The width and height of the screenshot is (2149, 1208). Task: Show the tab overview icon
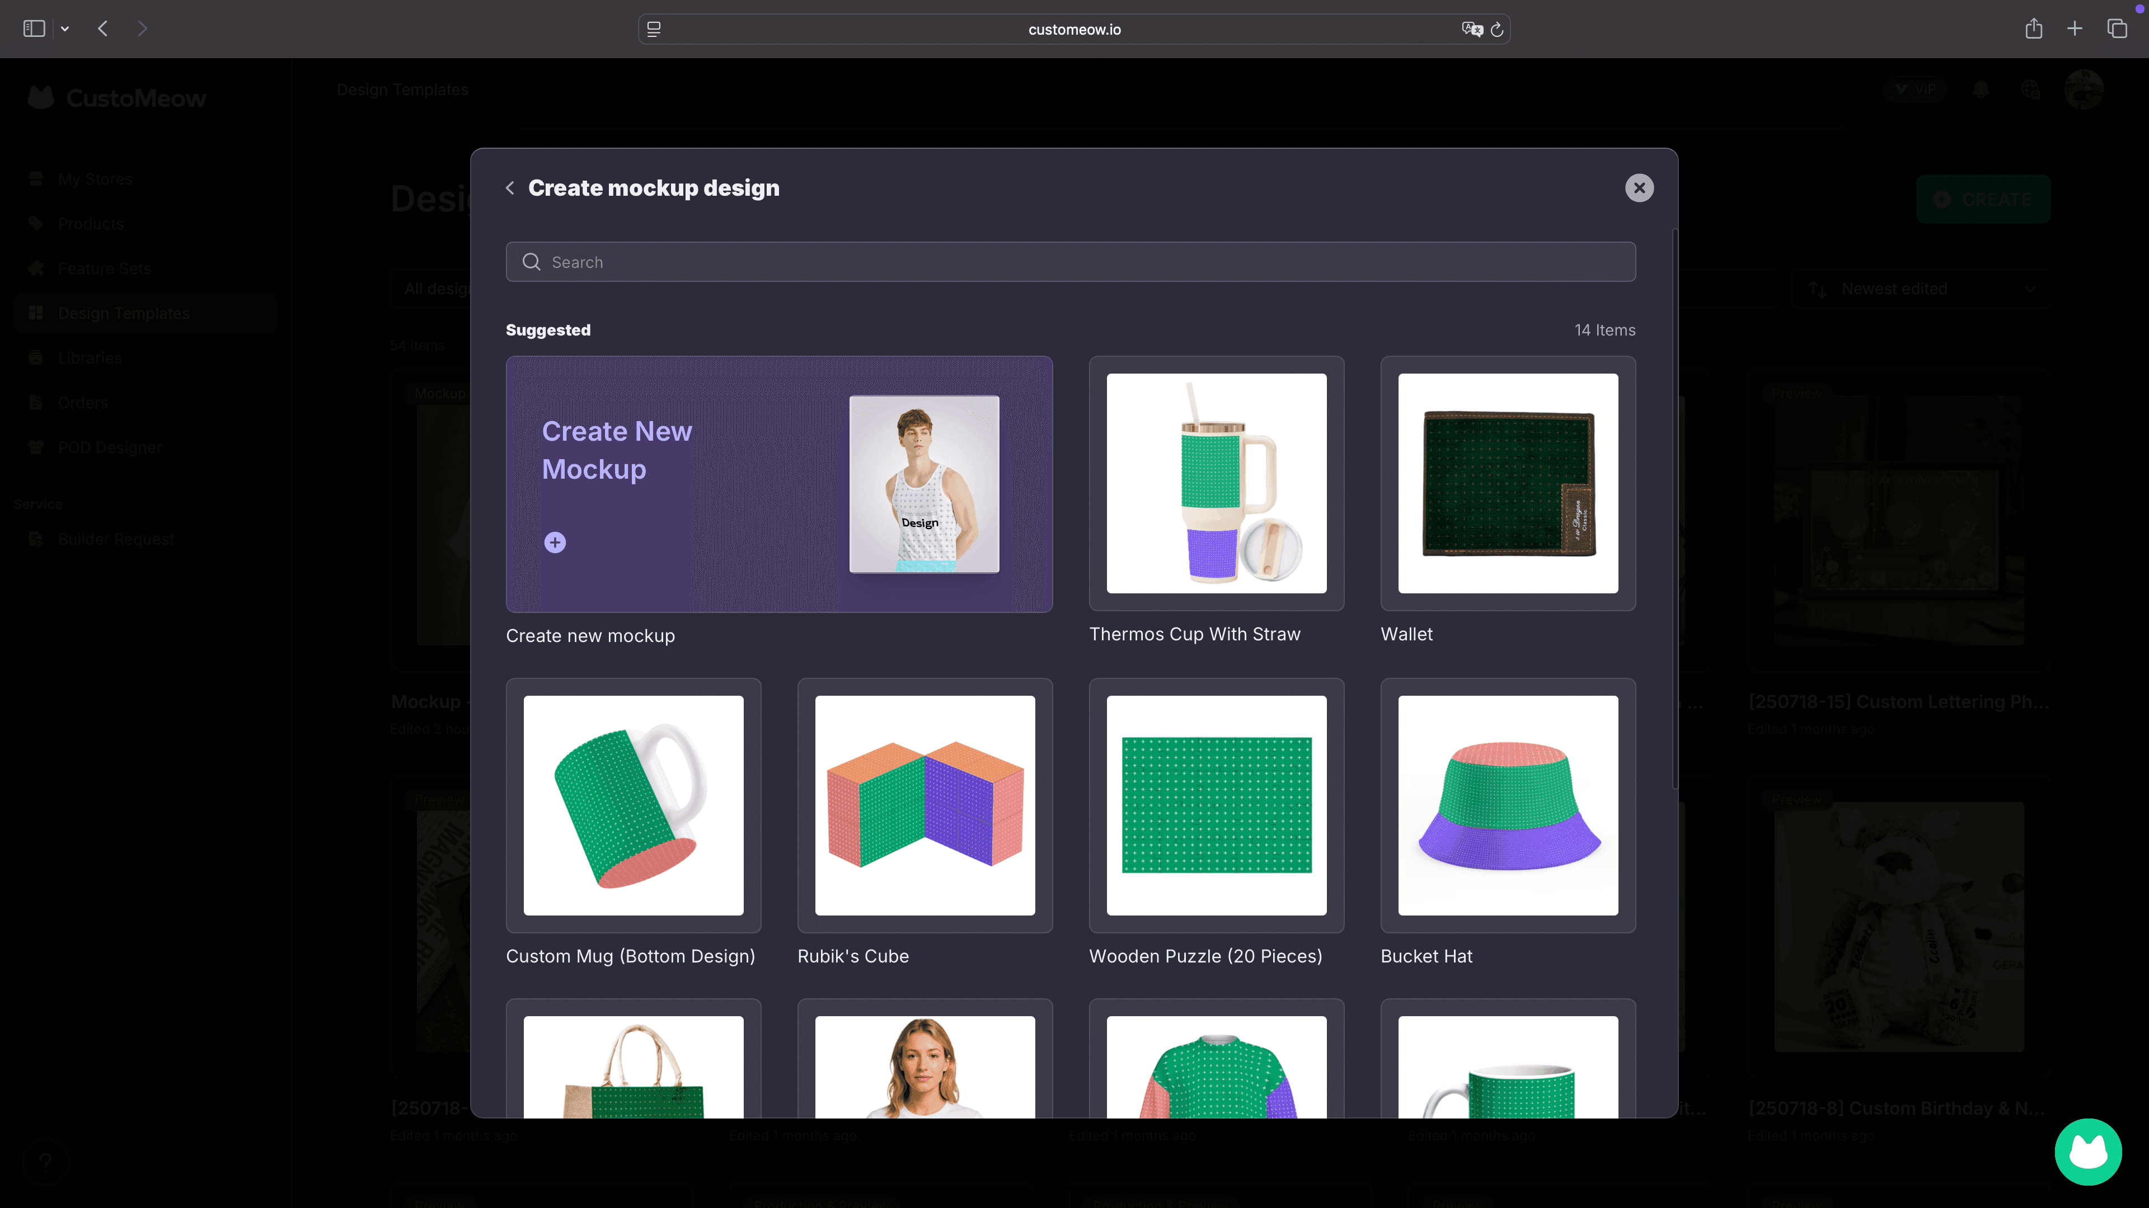click(2117, 29)
